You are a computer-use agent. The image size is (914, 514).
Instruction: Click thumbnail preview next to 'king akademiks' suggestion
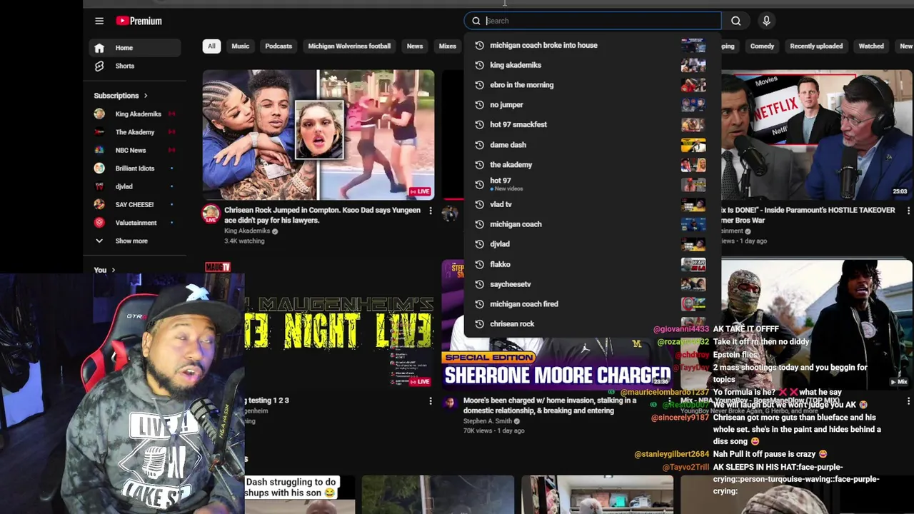693,65
